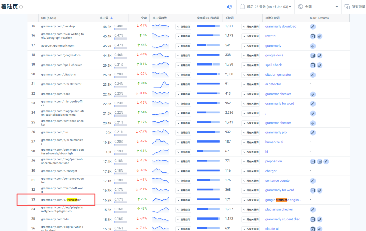Click the 'plagiarism checker' keyword link
The width and height of the screenshot is (366, 231).
[x=279, y=209]
